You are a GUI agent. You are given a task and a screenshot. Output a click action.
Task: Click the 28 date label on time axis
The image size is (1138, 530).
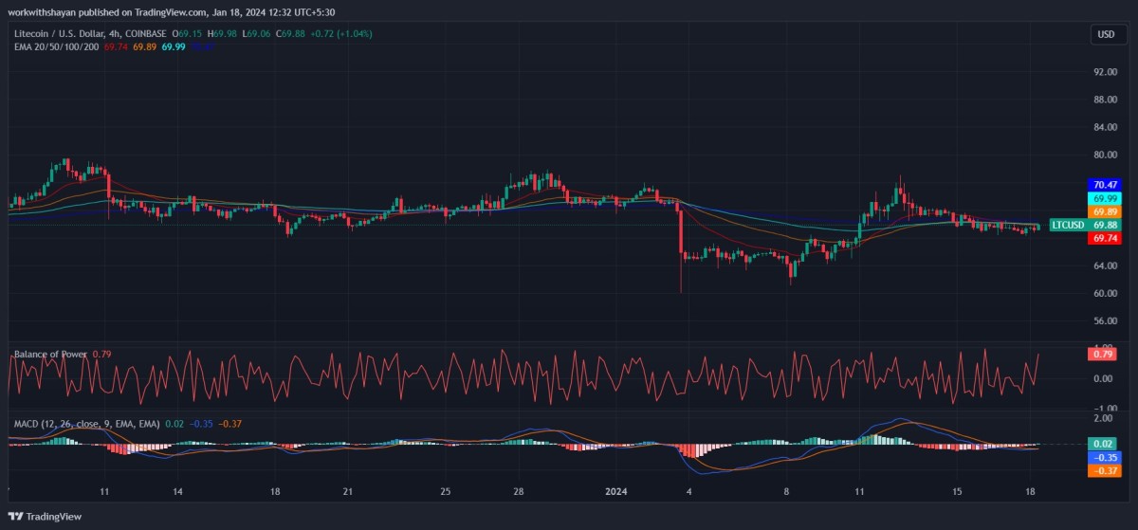(x=519, y=493)
